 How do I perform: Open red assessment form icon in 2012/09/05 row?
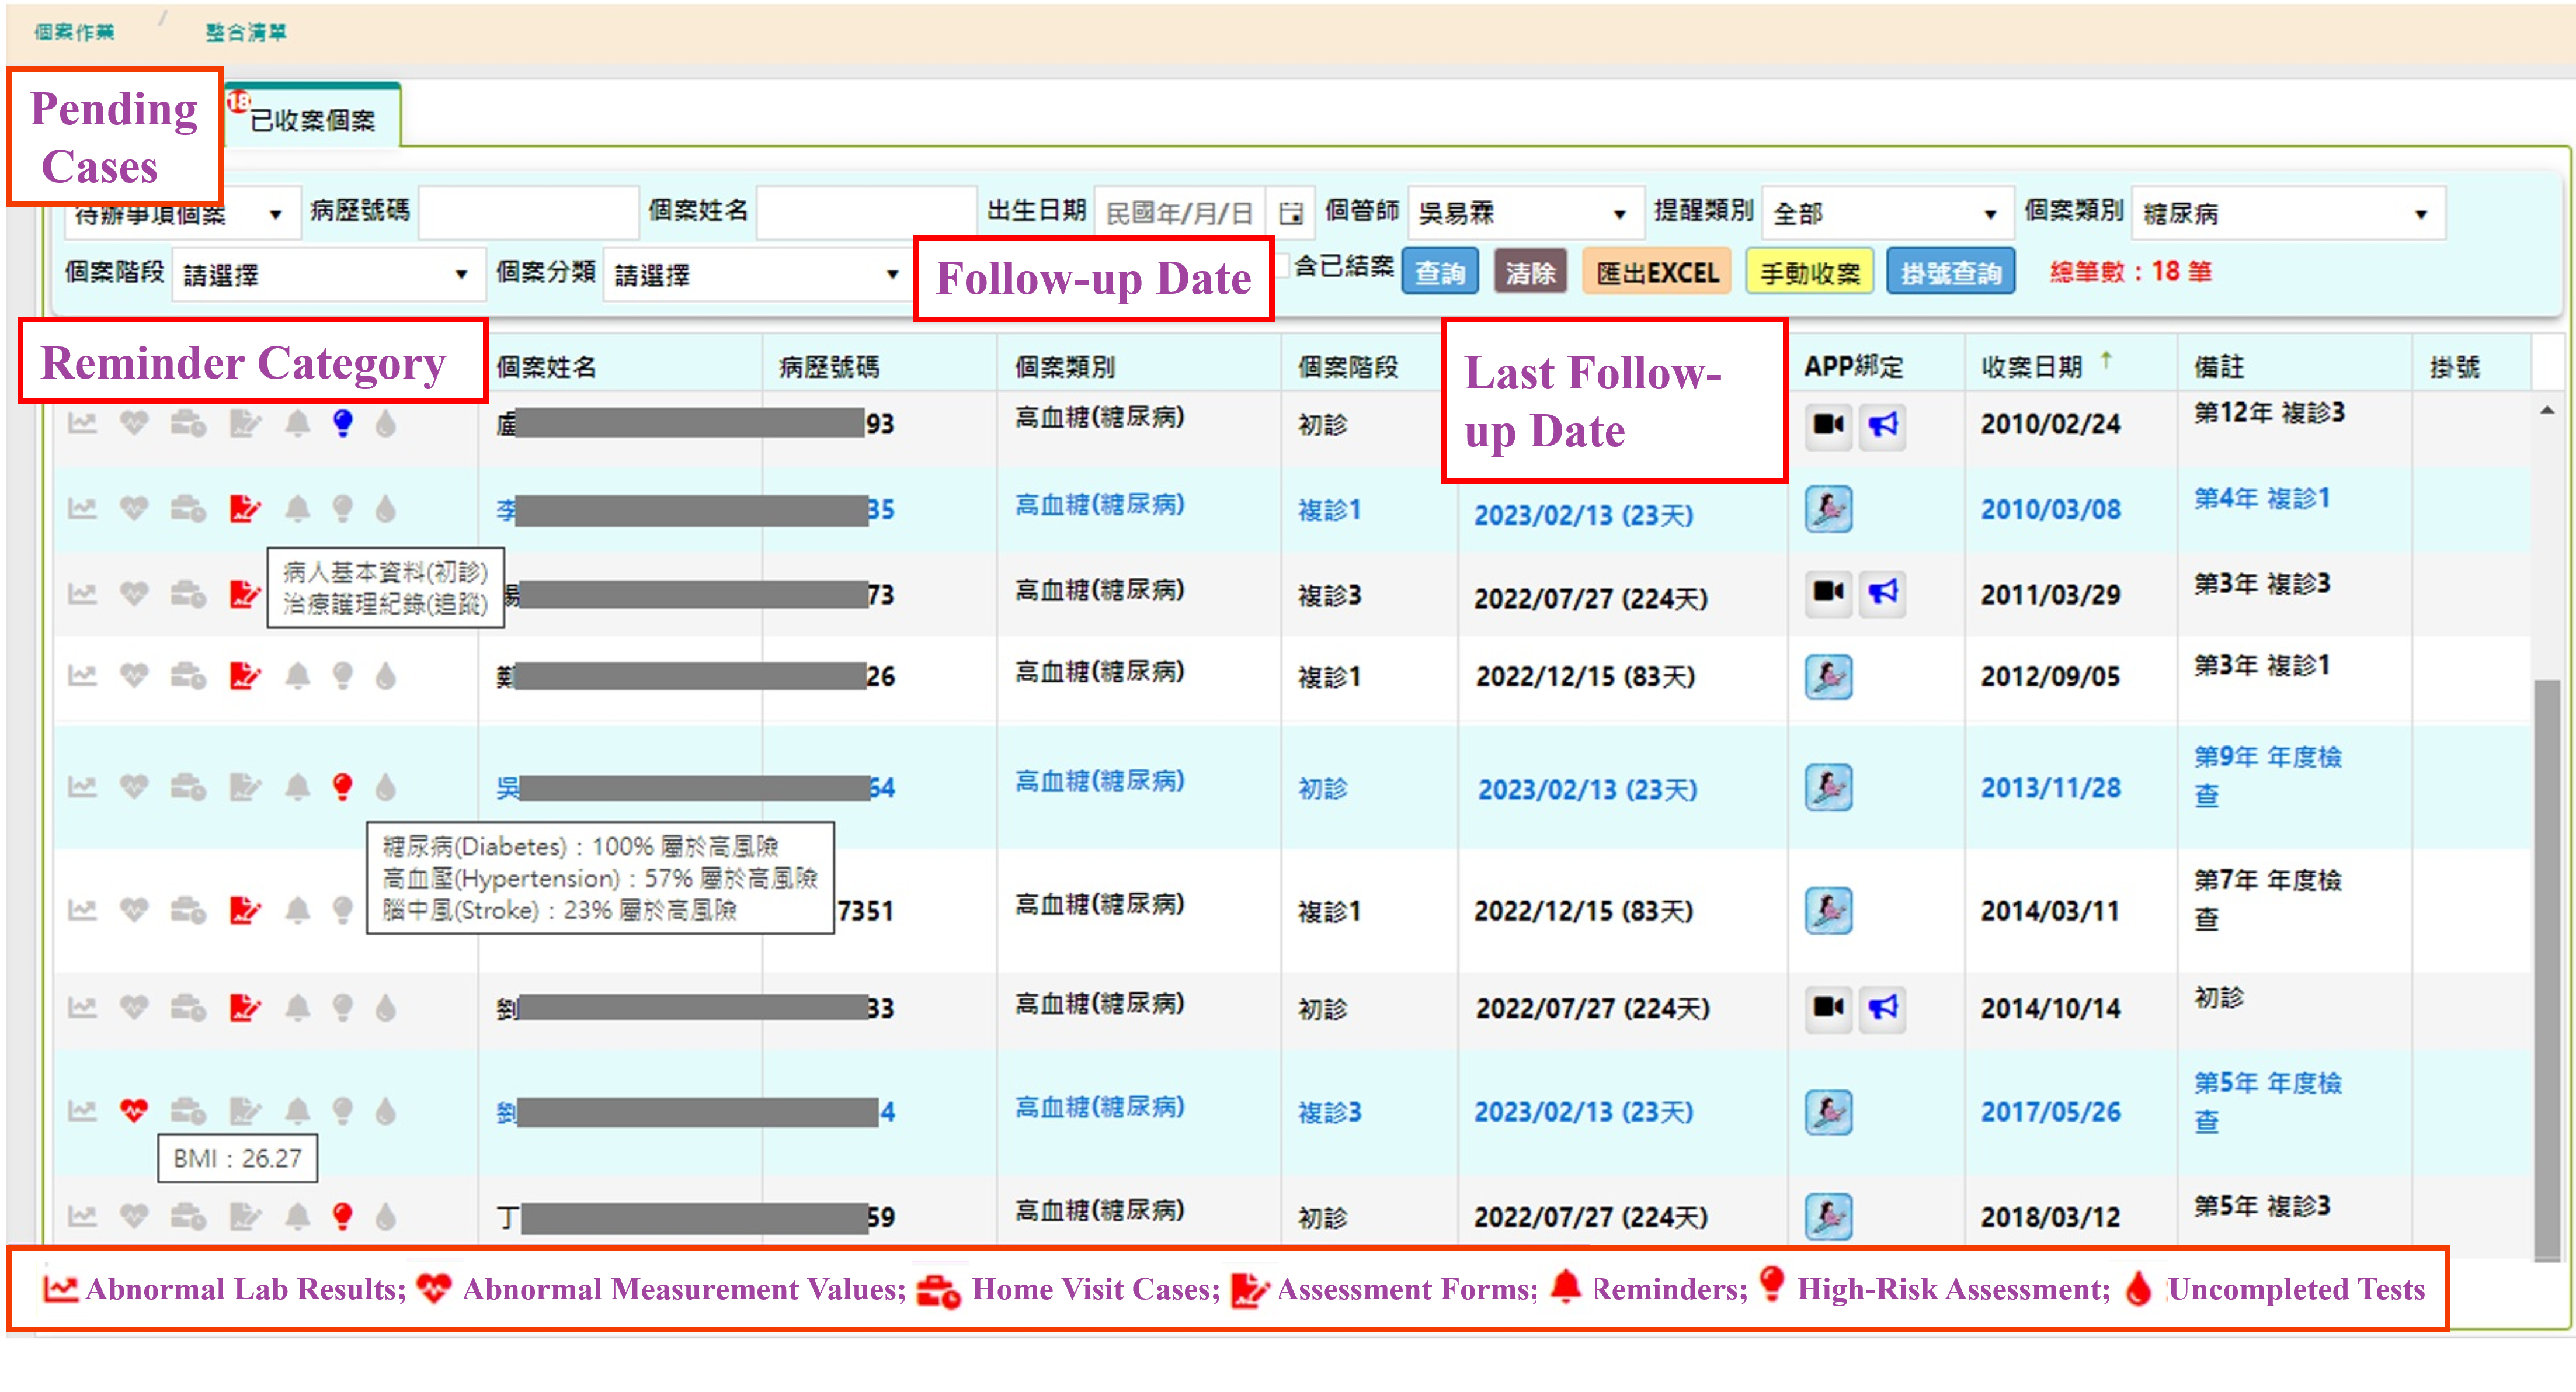[x=245, y=676]
